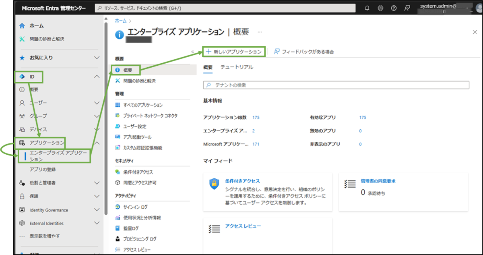This screenshot has height=255, width=483.
Task: Open the ellipsis more options beside title
Action: point(260,32)
